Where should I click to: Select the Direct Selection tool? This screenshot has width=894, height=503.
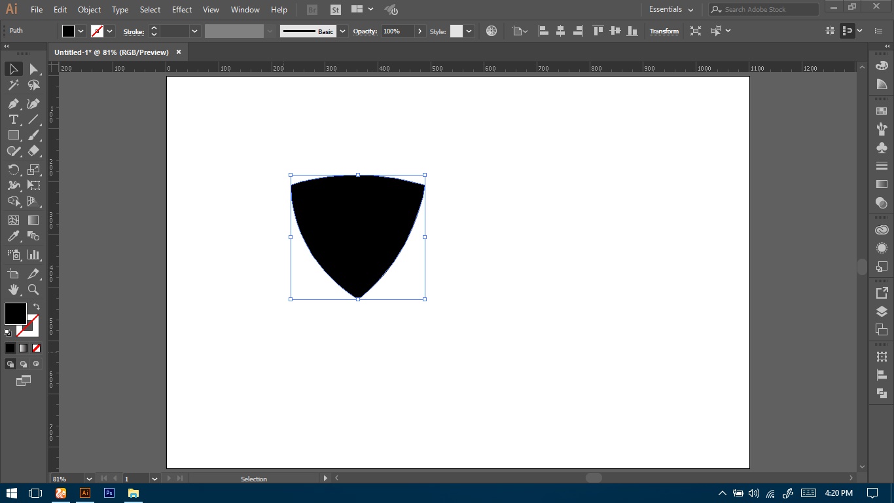(x=33, y=69)
